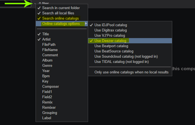
Task: Select Use BeatSource catalog
Action: coord(130,51)
